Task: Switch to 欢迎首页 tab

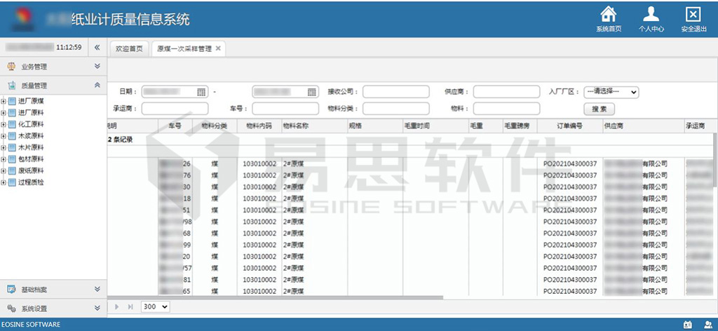Action: 129,48
